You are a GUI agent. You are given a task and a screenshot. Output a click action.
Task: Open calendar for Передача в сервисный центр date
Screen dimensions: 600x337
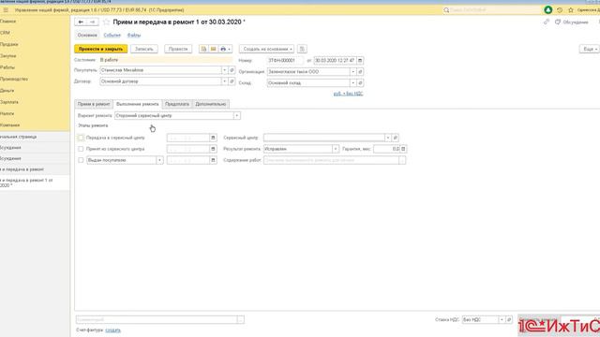point(213,138)
